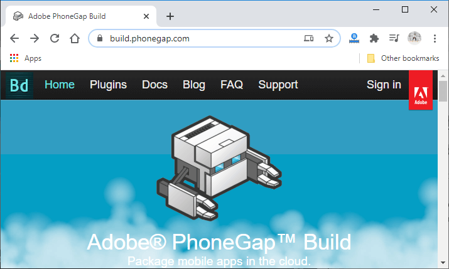
Task: Go to the browser Home page icon
Action: [75, 38]
